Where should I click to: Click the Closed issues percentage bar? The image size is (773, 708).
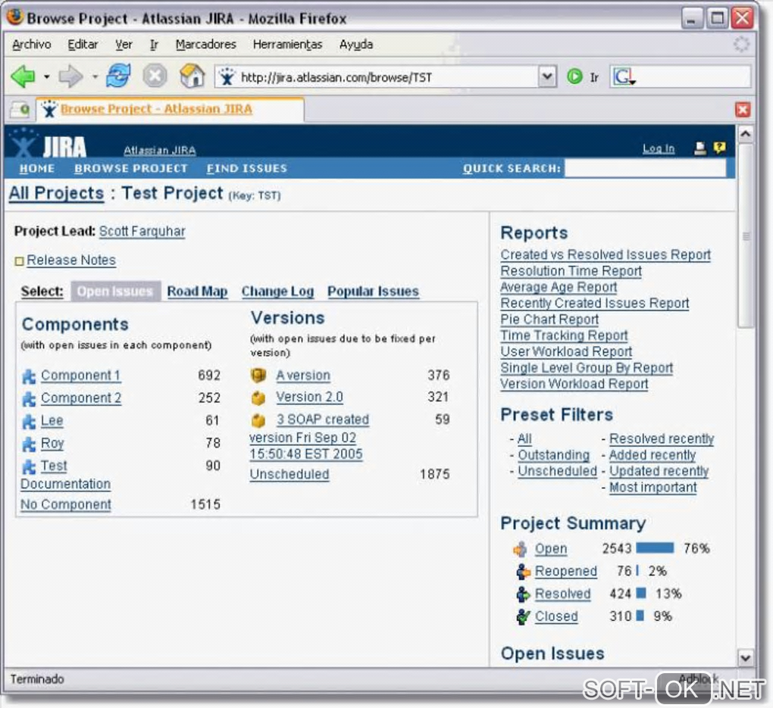640,616
